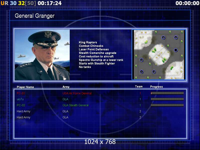Click the 00:00:00 timer at top right
Viewport: 200px width, 150px height.
coord(187,3)
